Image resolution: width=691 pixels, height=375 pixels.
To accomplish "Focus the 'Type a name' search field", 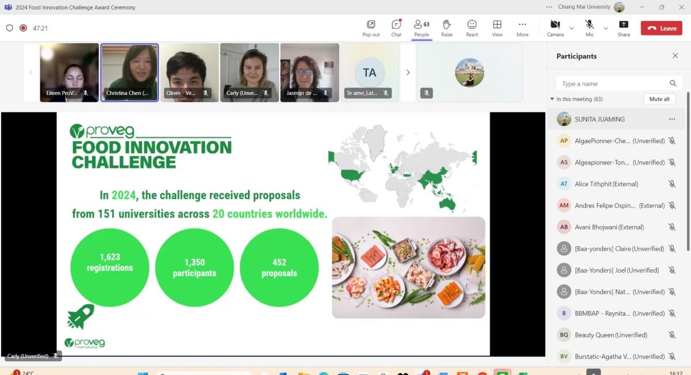I will point(618,83).
